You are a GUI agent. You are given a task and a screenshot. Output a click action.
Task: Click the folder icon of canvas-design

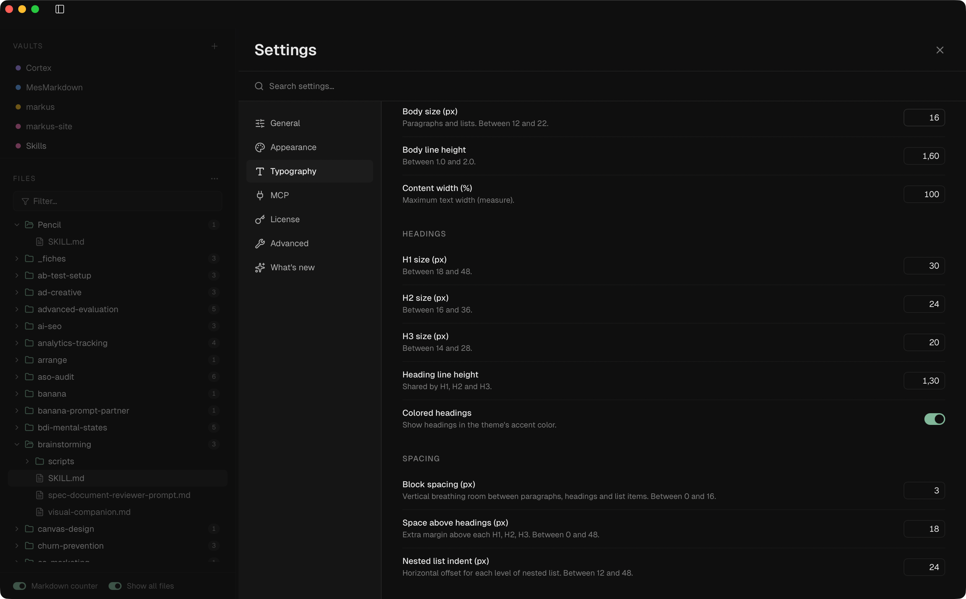tap(29, 529)
